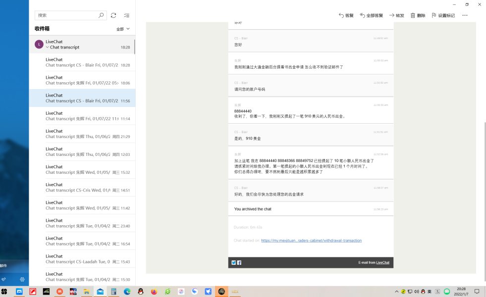
Task: Click inside the 搜索 search field
Action: click(x=67, y=15)
